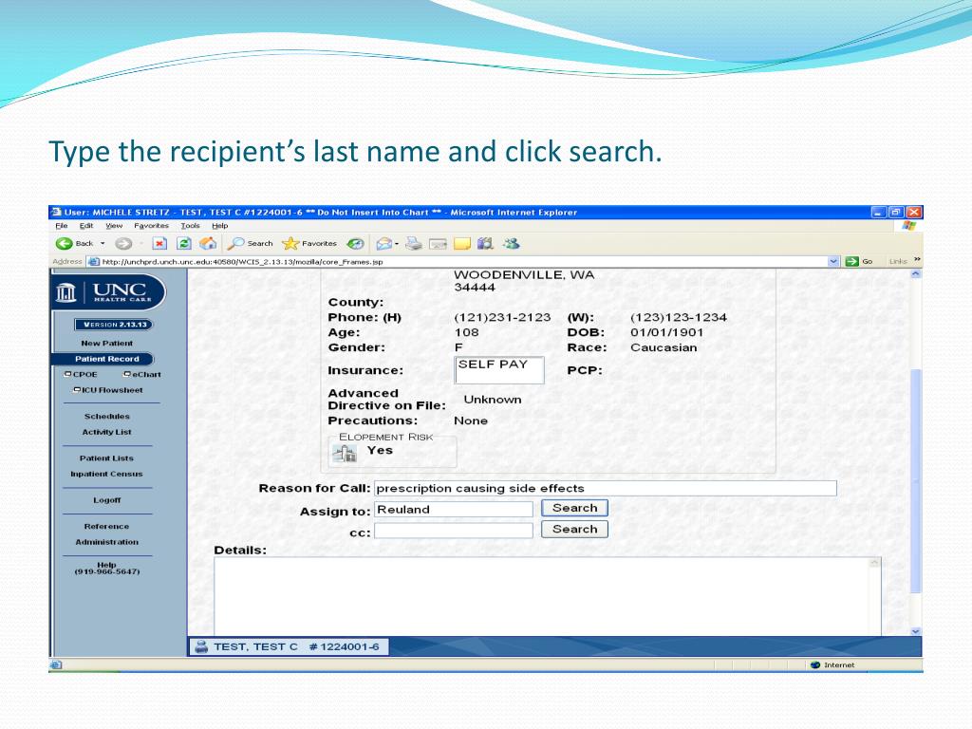Click the Forward navigation arrow
The height and width of the screenshot is (729, 972).
pyautogui.click(x=123, y=244)
